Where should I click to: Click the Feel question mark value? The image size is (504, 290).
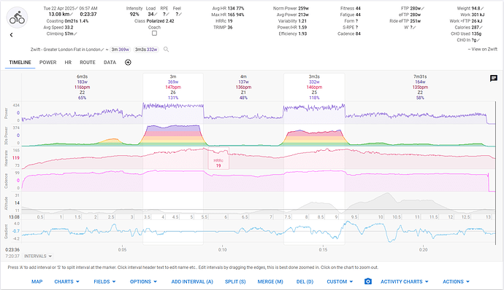click(x=177, y=15)
